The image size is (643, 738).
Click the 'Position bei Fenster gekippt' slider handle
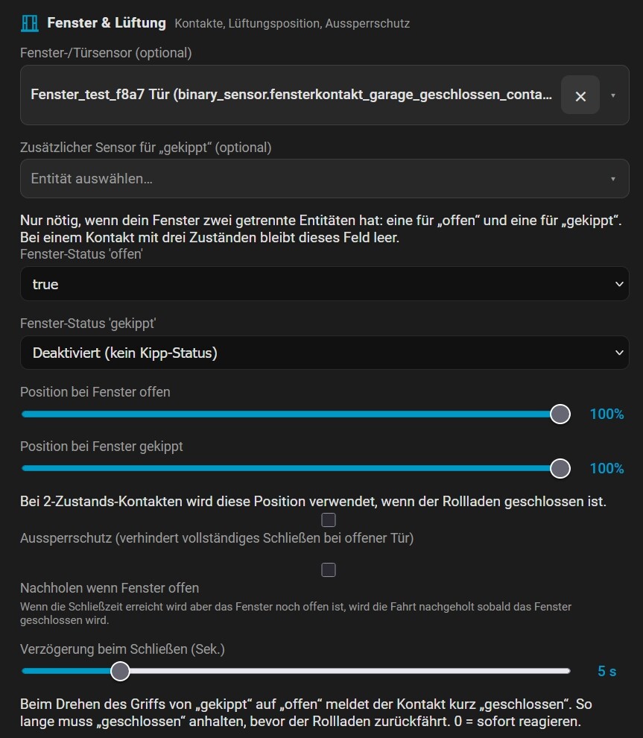click(560, 469)
